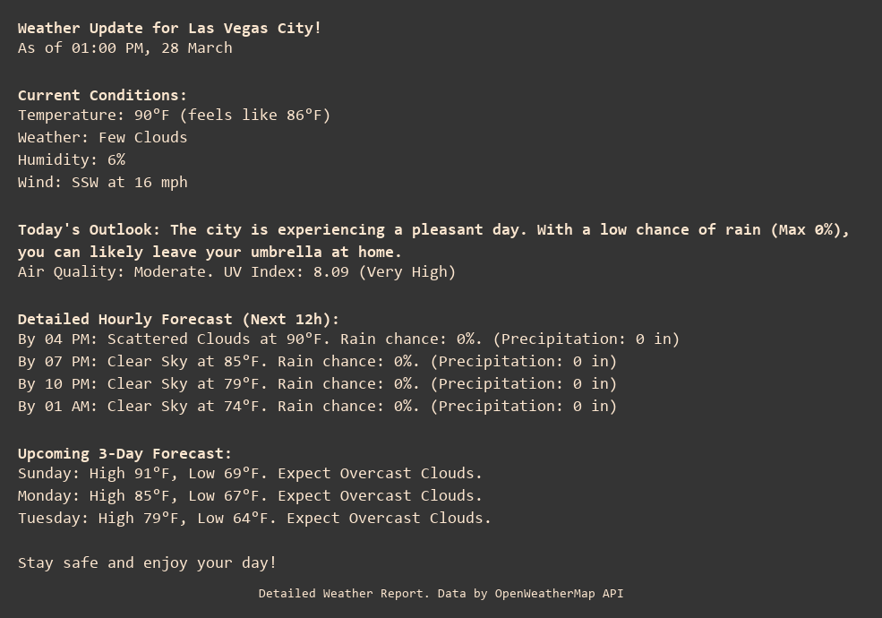Select the Humidity 6% text

point(72,159)
